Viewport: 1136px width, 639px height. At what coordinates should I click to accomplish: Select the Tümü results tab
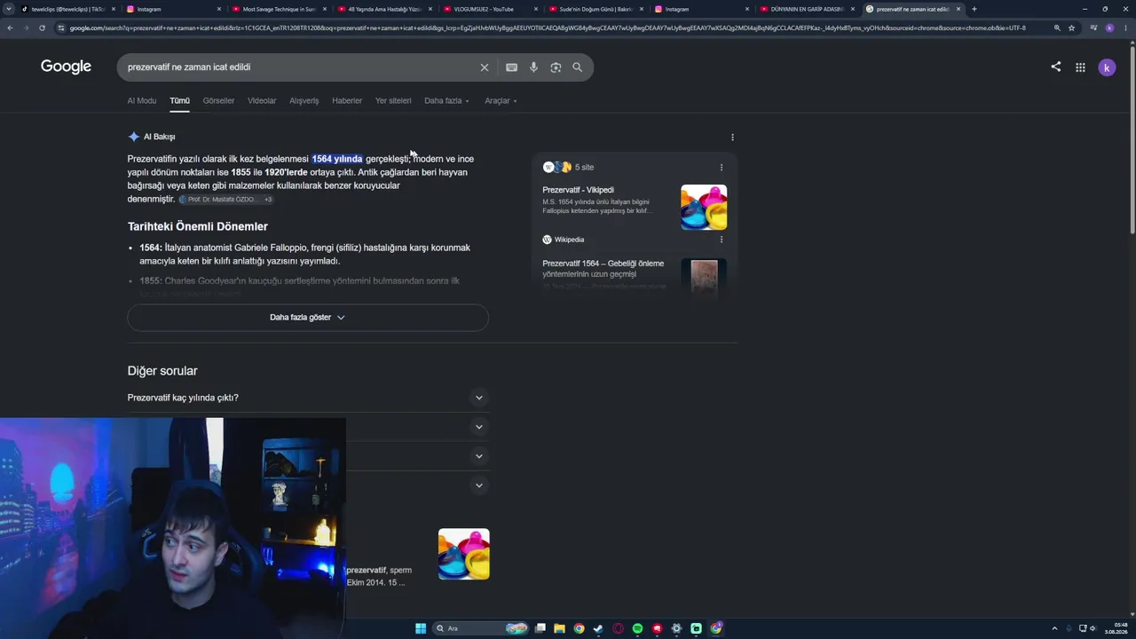180,100
